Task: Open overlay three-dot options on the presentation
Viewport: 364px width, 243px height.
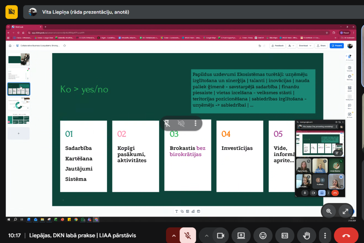Action: [x=196, y=123]
